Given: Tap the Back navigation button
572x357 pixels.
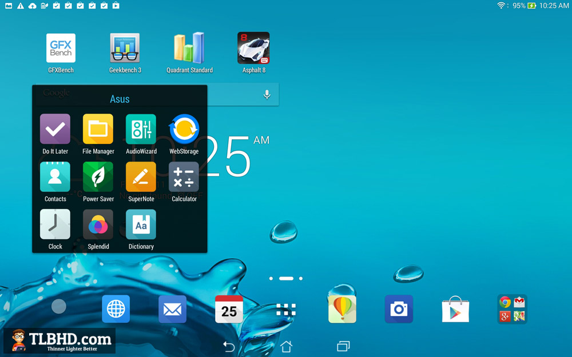Looking at the screenshot, I should pos(229,346).
